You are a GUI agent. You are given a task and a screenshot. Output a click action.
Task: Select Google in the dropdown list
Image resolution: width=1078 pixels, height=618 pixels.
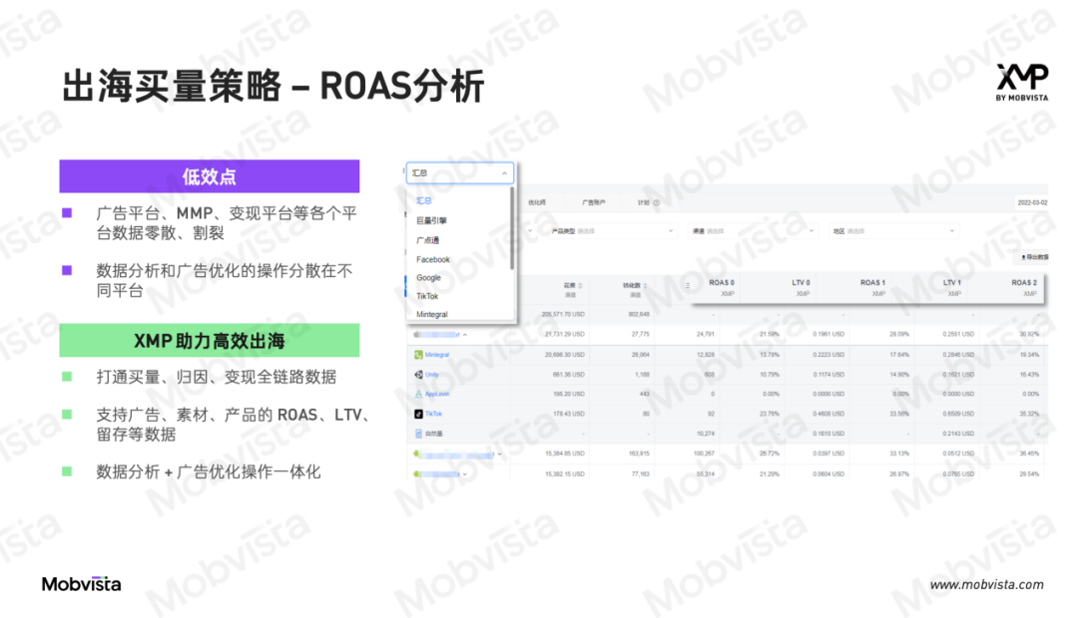click(x=428, y=278)
